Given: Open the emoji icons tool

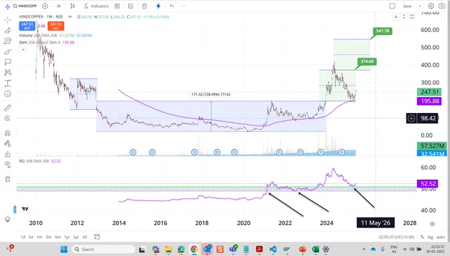Looking at the screenshot, I should tap(8, 94).
